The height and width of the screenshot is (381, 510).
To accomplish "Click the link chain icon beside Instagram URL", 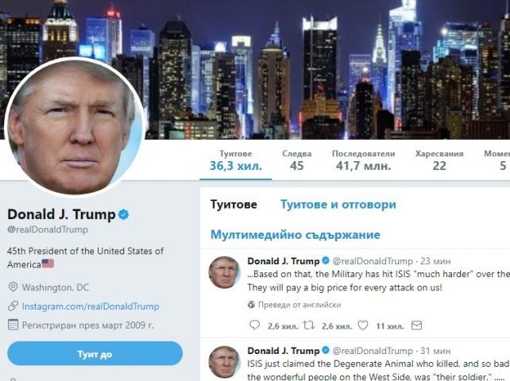I will click(13, 306).
